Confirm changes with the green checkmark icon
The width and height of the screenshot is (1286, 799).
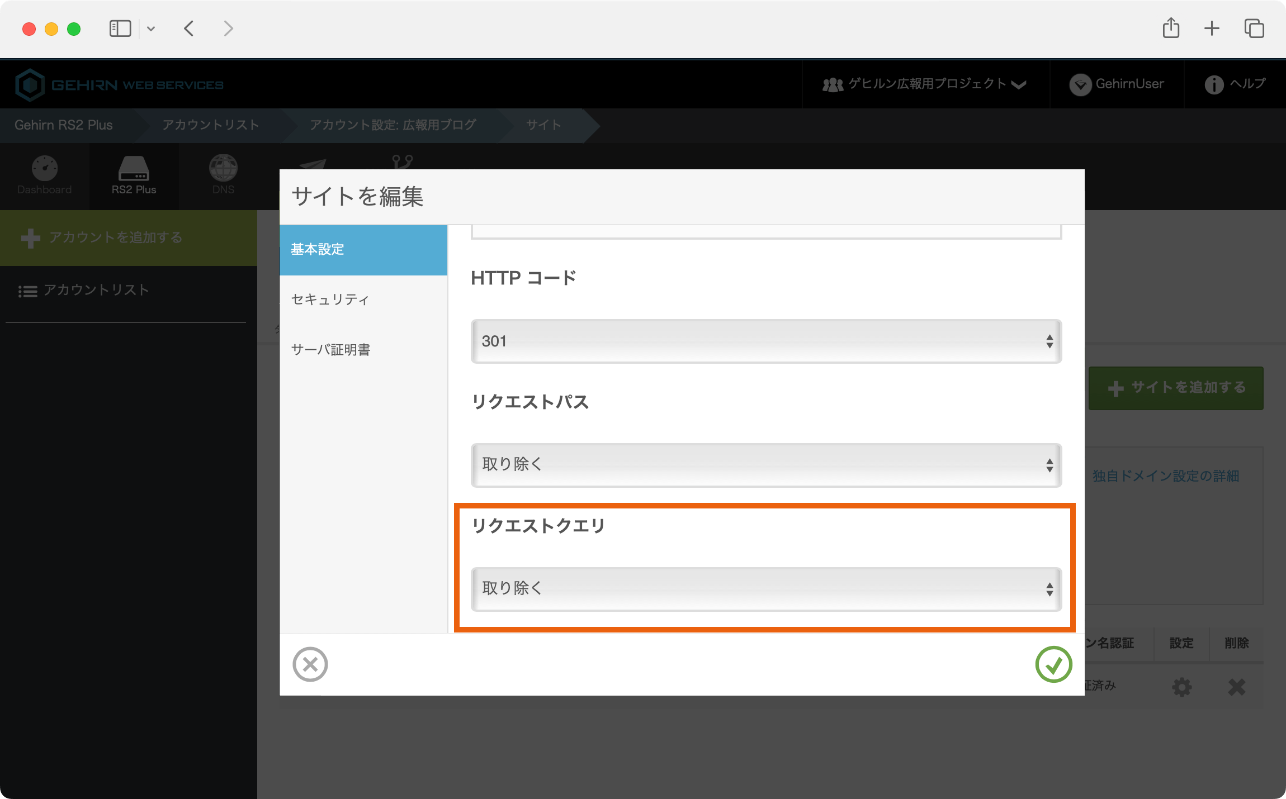1053,664
